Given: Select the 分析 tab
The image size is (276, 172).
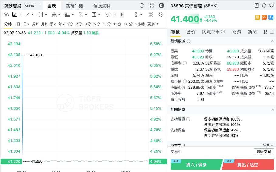Looking at the screenshot, I should pyautogui.click(x=191, y=32).
